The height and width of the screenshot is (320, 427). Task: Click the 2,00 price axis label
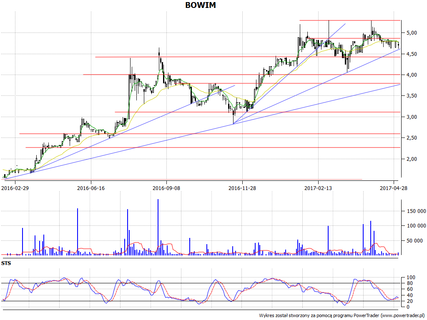[412, 159]
